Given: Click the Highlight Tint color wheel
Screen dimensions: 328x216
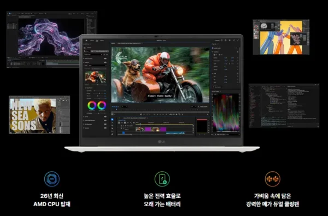Looking at the screenshot, I should 102,105.
